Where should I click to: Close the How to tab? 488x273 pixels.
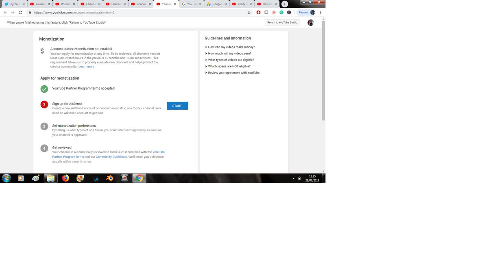click(276, 4)
